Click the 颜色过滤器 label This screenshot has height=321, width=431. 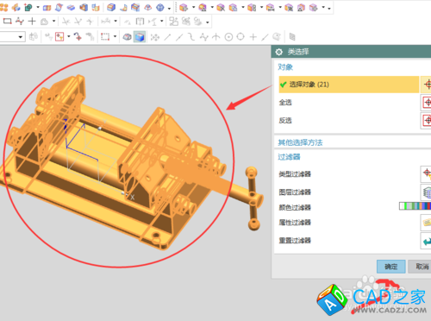pos(295,207)
